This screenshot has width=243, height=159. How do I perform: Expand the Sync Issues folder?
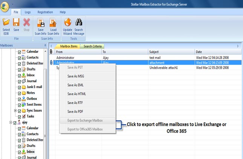coord(15,111)
